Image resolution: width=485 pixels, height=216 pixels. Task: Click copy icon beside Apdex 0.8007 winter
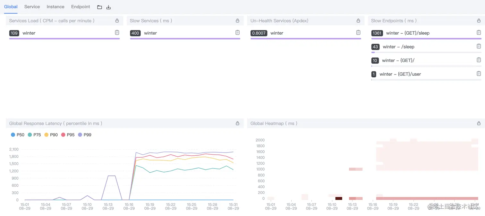pos(358,33)
